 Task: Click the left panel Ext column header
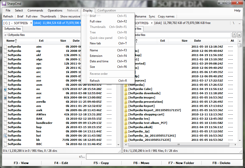(41, 41)
